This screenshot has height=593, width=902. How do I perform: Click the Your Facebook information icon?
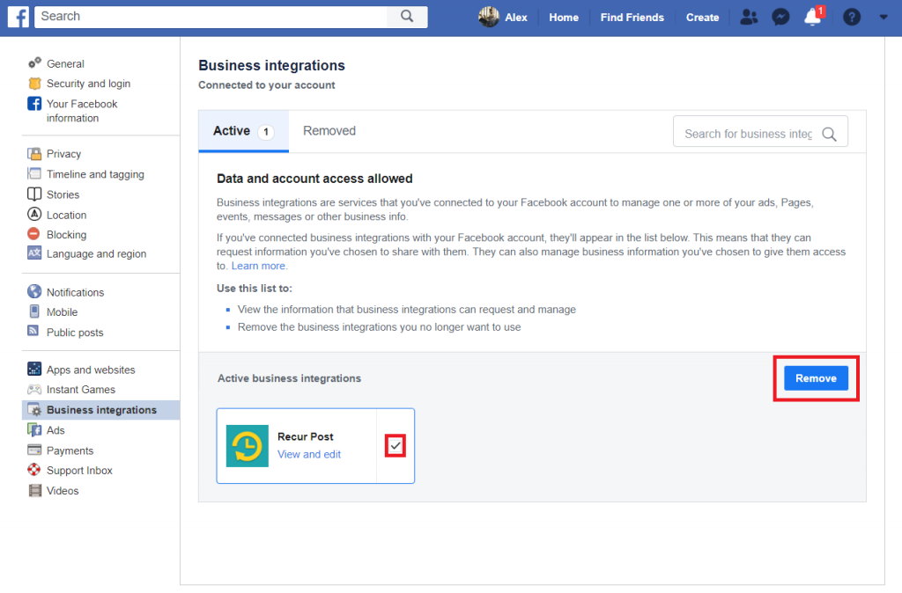(x=34, y=104)
